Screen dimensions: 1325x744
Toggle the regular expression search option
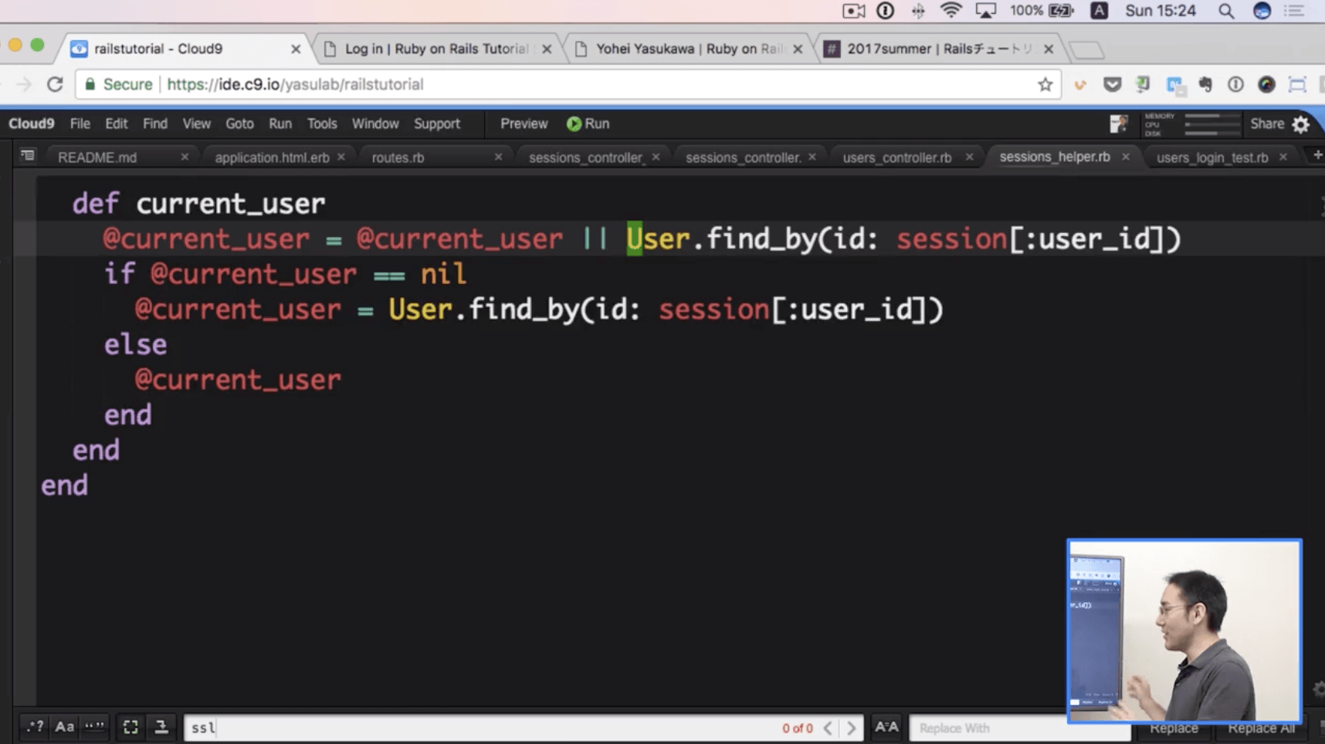(35, 727)
